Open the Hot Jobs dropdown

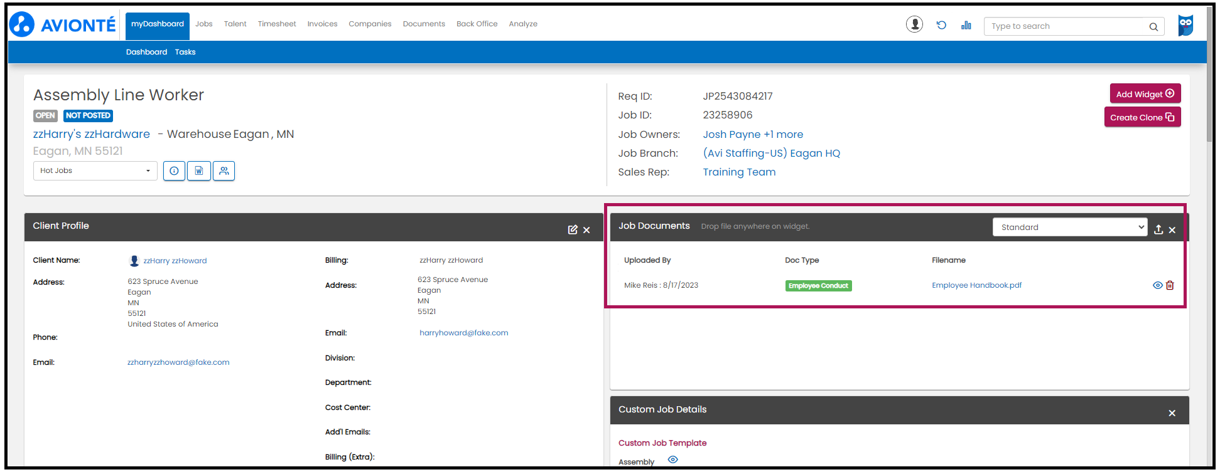tap(95, 171)
